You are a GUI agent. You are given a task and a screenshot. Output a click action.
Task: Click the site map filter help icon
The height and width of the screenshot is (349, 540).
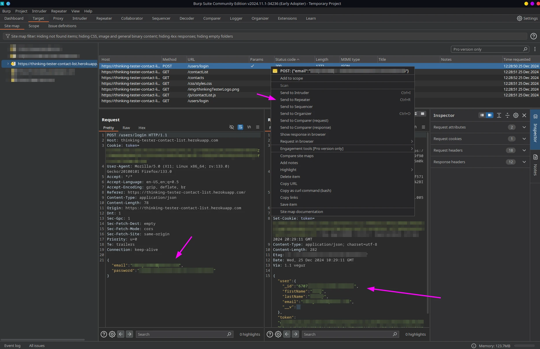(x=533, y=36)
